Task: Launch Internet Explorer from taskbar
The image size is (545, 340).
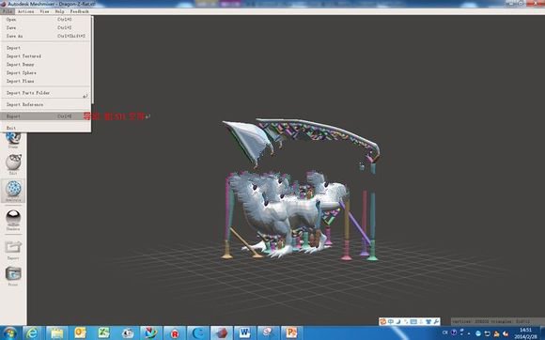Action: [32, 333]
